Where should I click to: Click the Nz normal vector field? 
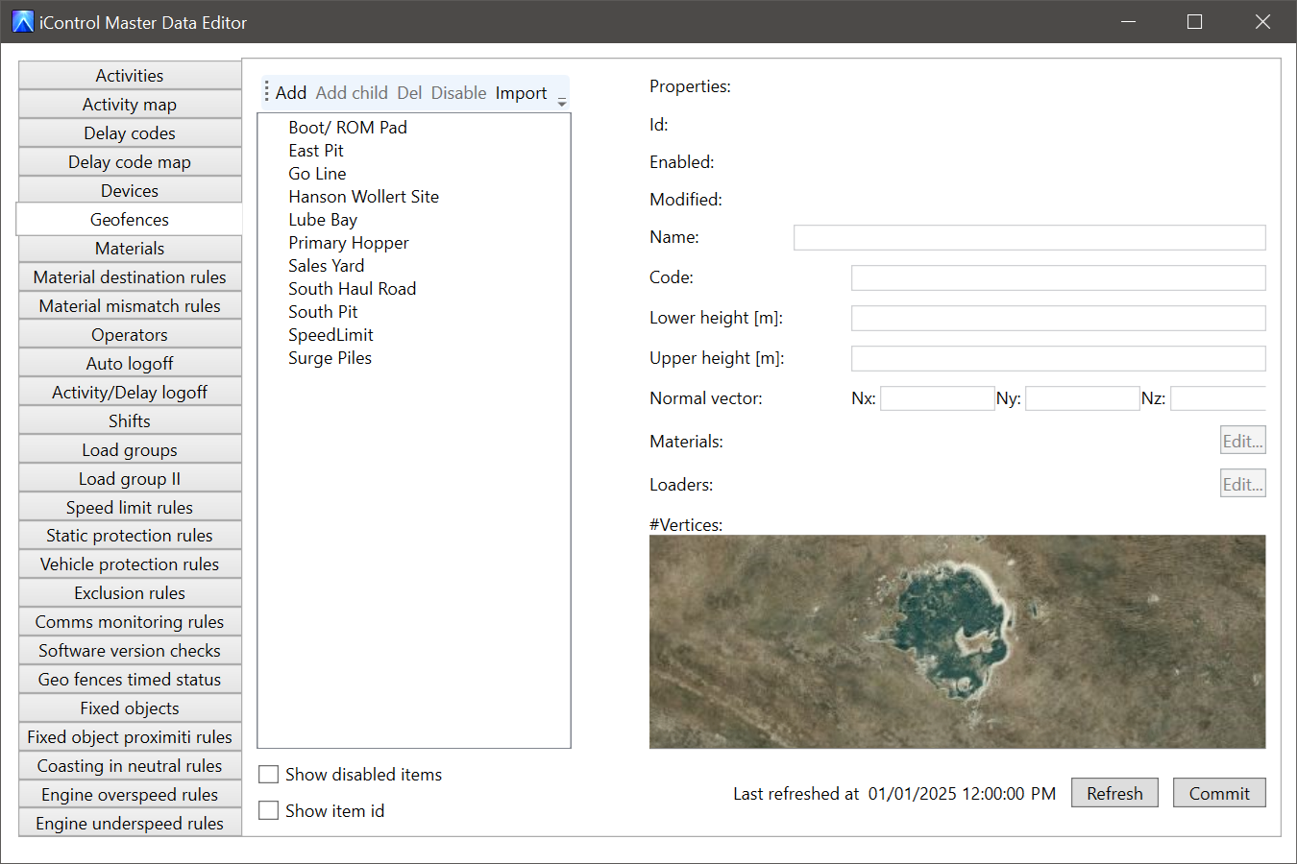point(1218,398)
